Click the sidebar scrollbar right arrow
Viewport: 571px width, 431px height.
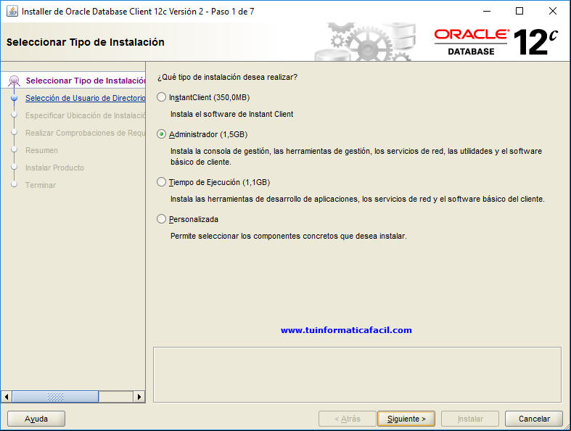tap(139, 397)
